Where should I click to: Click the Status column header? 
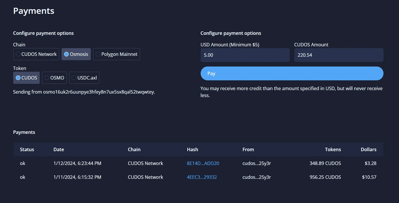click(x=27, y=149)
